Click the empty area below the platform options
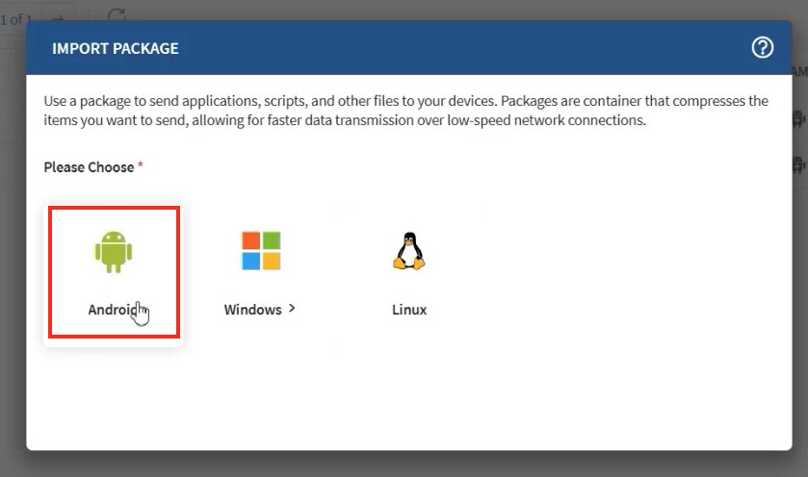The image size is (808, 477). pyautogui.click(x=409, y=394)
